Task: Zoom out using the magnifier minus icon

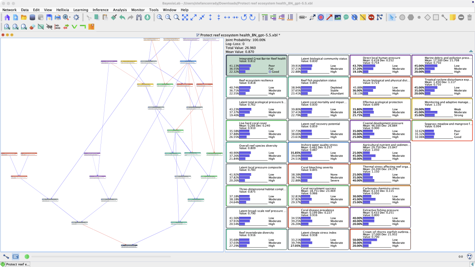Action: click(x=168, y=17)
